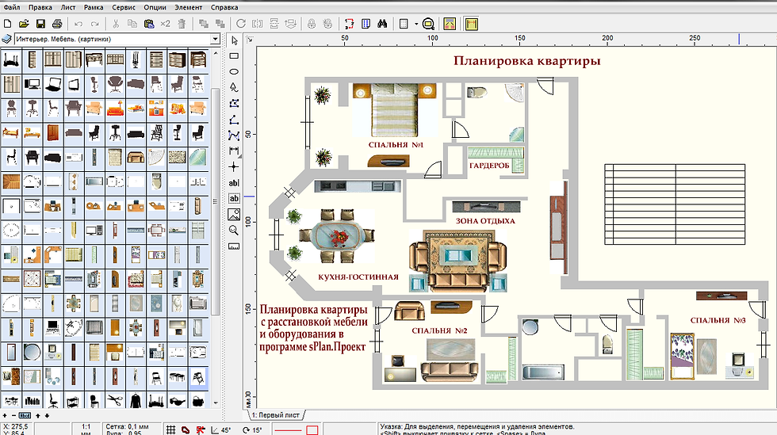Open the binoculars search tool
Image resolution: width=777 pixels, height=435 pixels.
381,23
